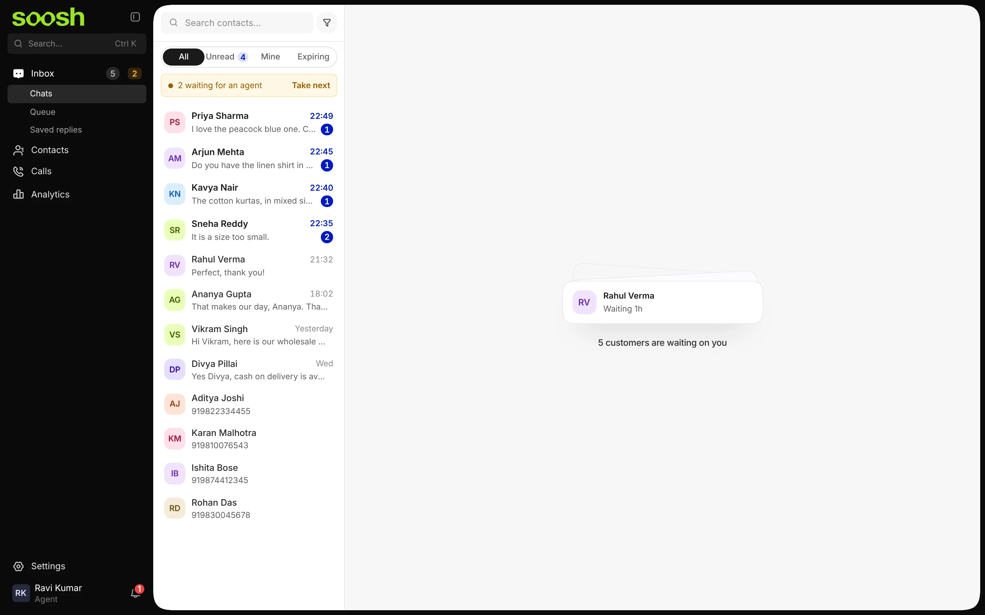Select the All tab
The width and height of the screenshot is (985, 615).
pos(184,57)
